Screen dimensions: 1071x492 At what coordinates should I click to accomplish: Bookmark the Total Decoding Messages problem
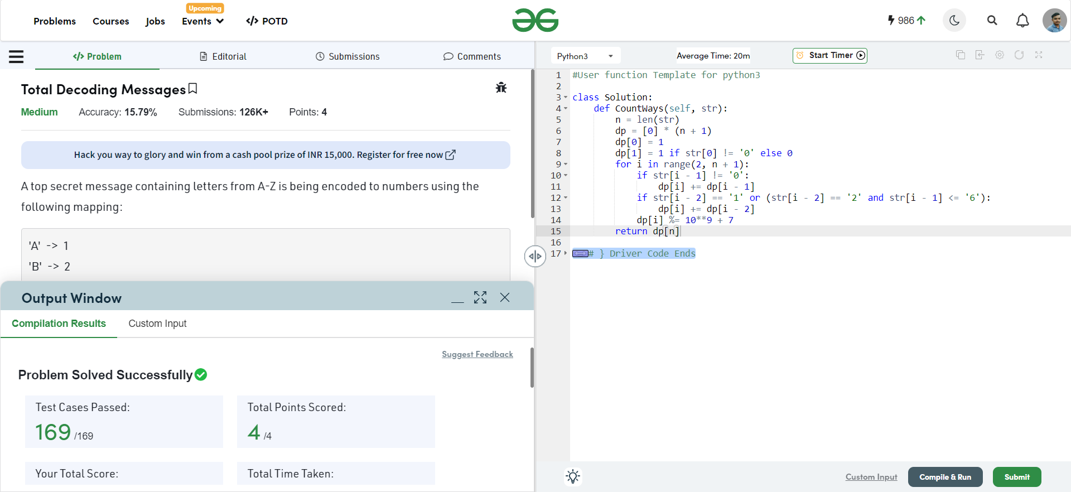pos(193,89)
